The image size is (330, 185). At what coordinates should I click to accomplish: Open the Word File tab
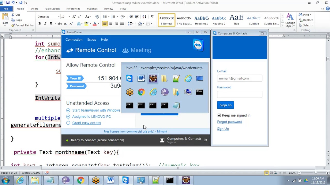6,9
